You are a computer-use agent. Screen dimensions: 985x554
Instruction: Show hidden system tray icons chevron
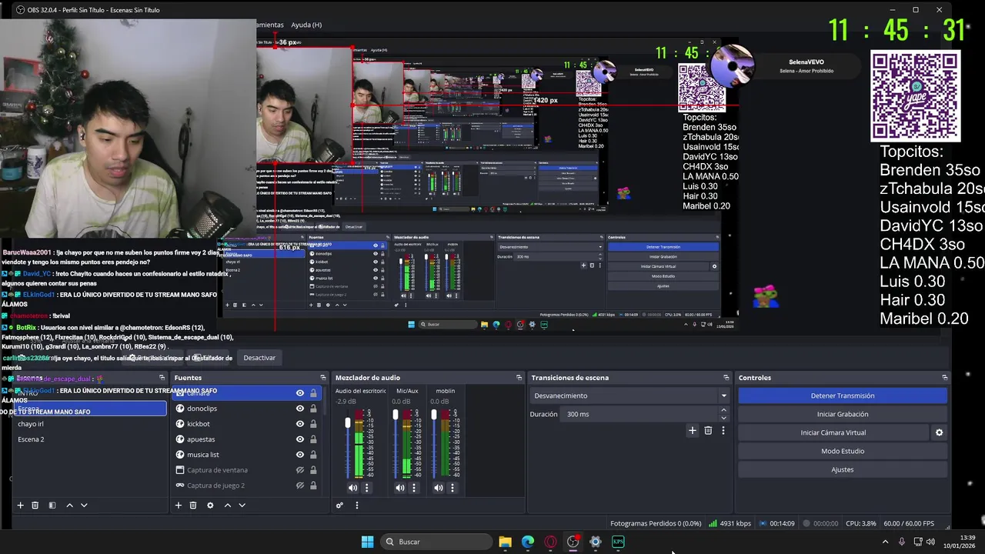885,542
